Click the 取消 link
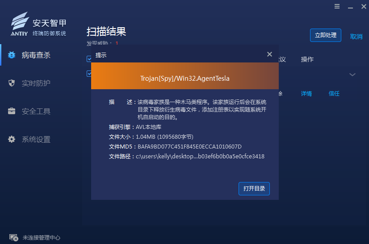 [356, 37]
